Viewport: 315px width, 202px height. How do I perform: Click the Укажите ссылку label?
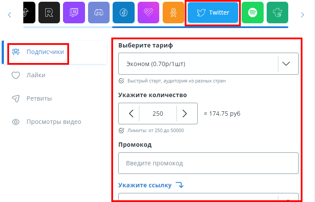pos(145,185)
